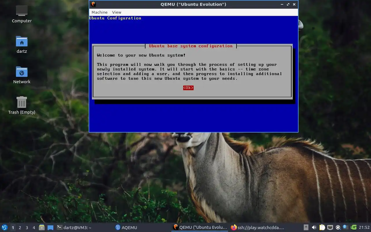Viewport: 371px width, 232px height.
Task: Close the QEMU window
Action: pyautogui.click(x=294, y=4)
